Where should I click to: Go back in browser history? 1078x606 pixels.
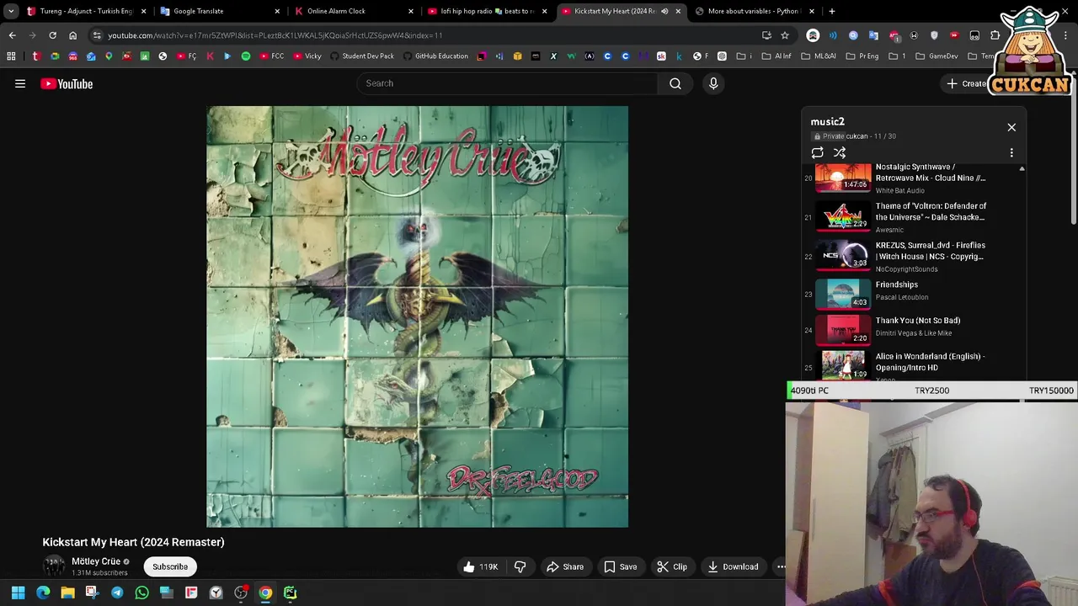12,35
